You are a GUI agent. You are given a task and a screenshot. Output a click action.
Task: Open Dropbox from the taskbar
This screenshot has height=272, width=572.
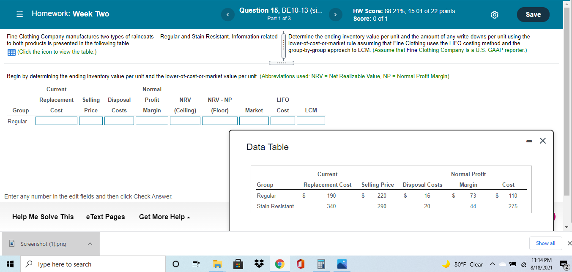[258, 264]
